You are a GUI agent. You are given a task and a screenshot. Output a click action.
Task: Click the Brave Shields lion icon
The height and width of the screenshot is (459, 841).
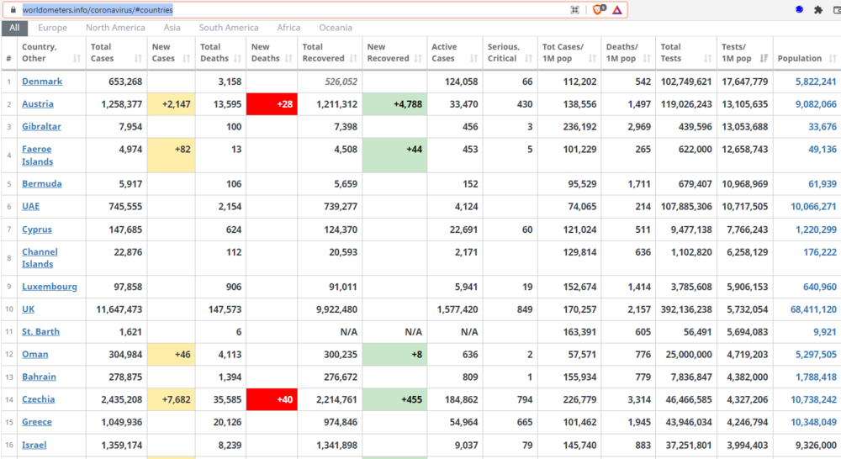597,10
